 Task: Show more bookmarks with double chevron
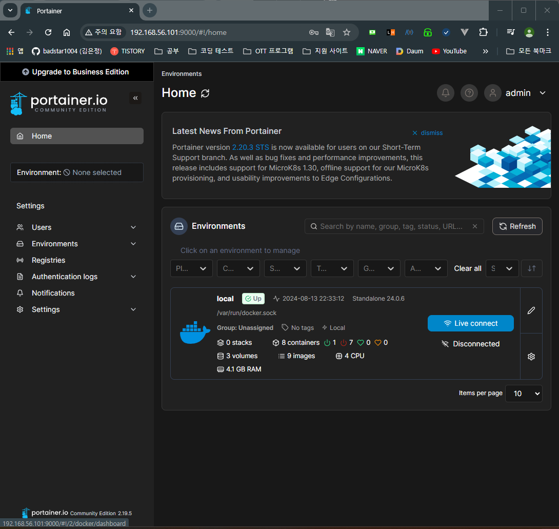click(485, 51)
